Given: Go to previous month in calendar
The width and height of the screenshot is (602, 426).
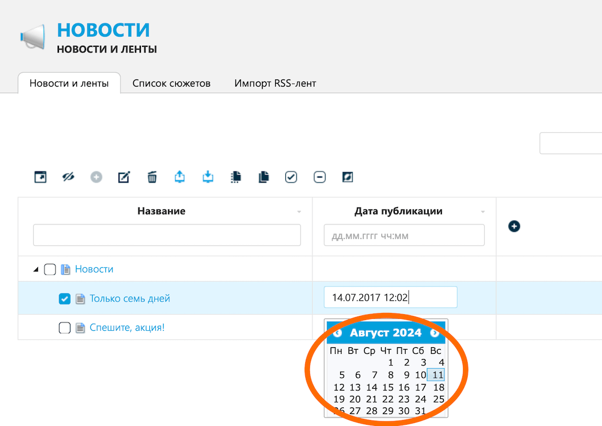Looking at the screenshot, I should pyautogui.click(x=338, y=333).
